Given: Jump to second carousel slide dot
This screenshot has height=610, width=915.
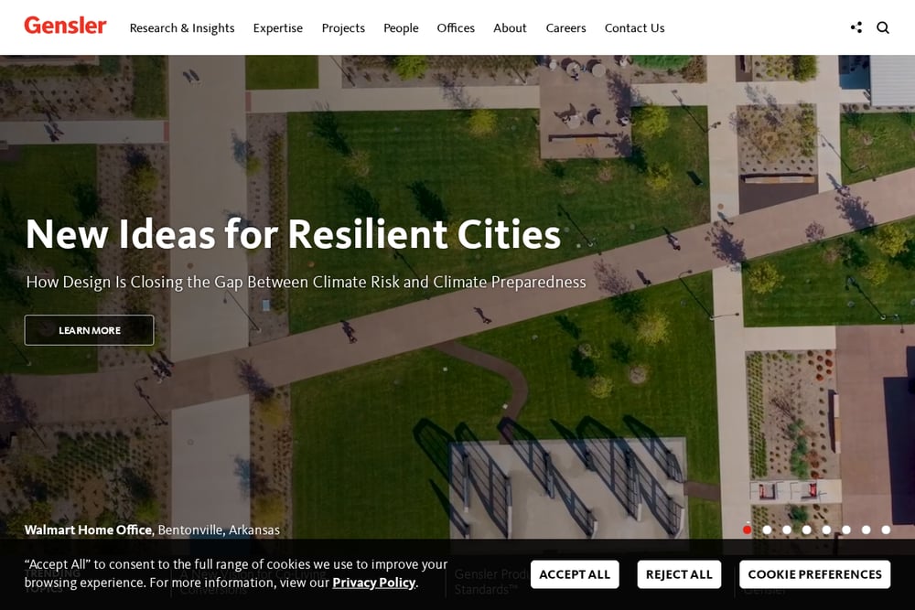Looking at the screenshot, I should pyautogui.click(x=767, y=530).
